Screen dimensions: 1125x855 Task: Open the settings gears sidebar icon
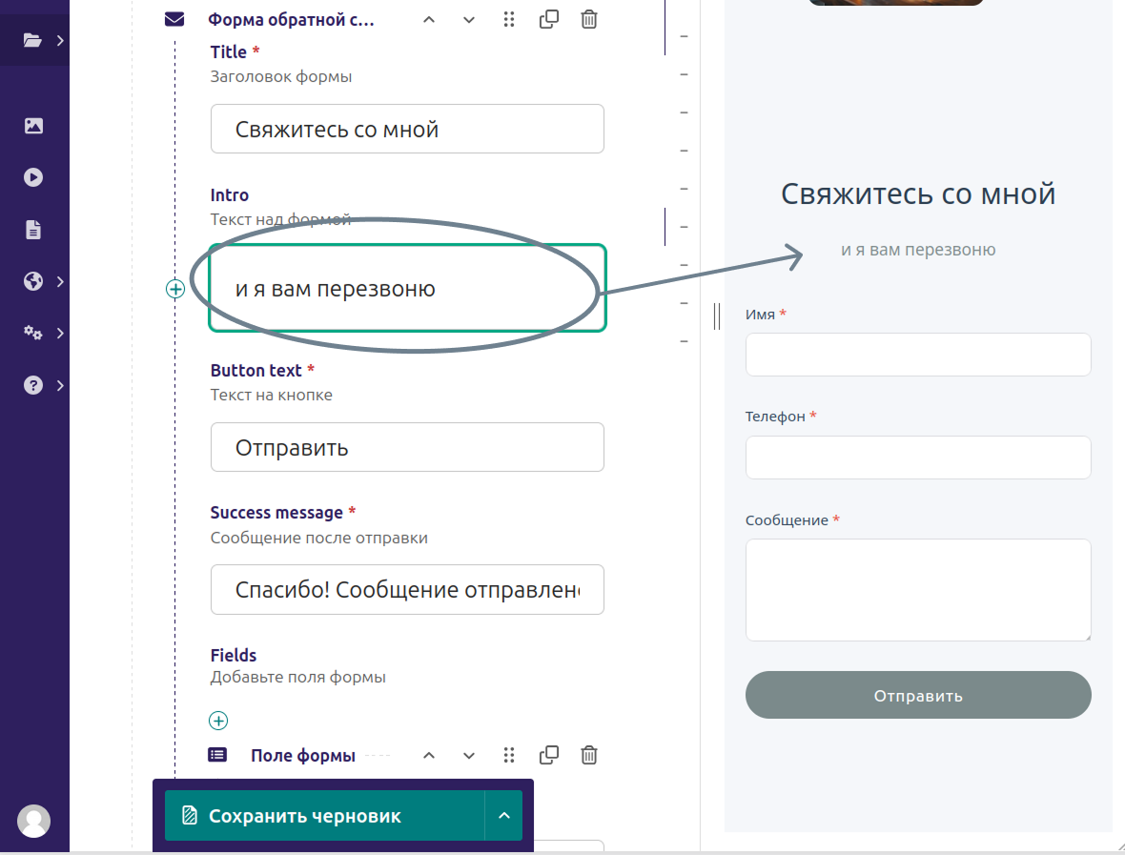tap(33, 333)
